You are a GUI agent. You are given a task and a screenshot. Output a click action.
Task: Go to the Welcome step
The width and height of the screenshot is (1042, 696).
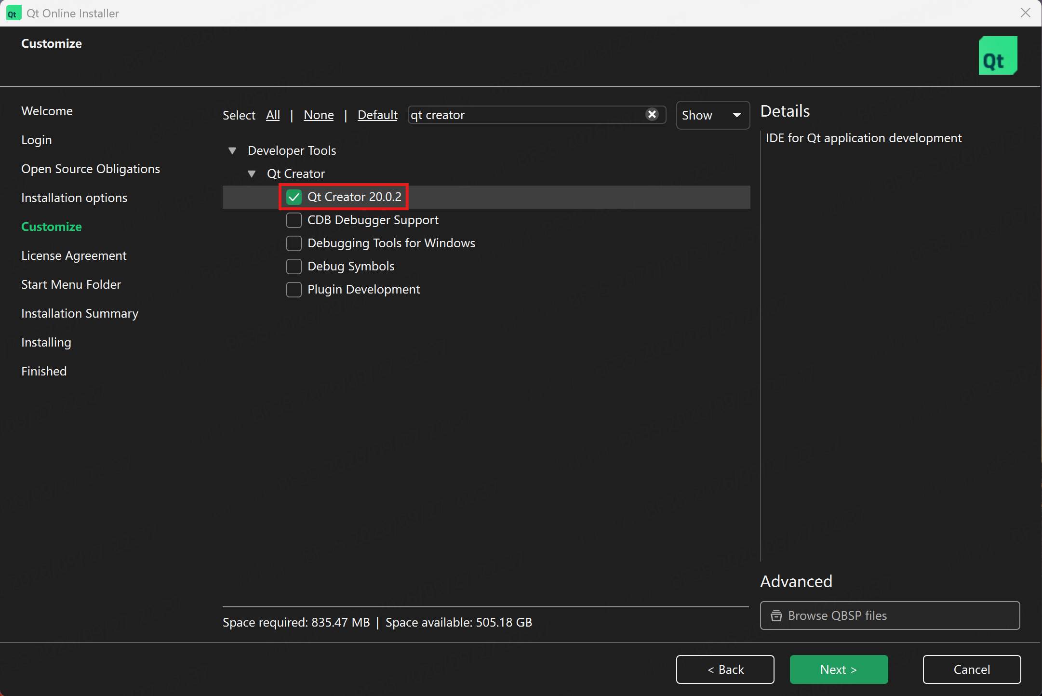pyautogui.click(x=47, y=111)
